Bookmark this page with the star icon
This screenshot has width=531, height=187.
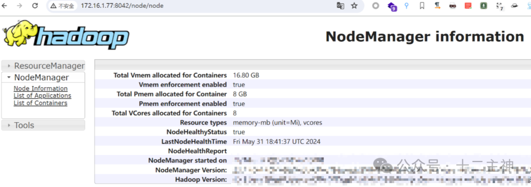coord(354,6)
